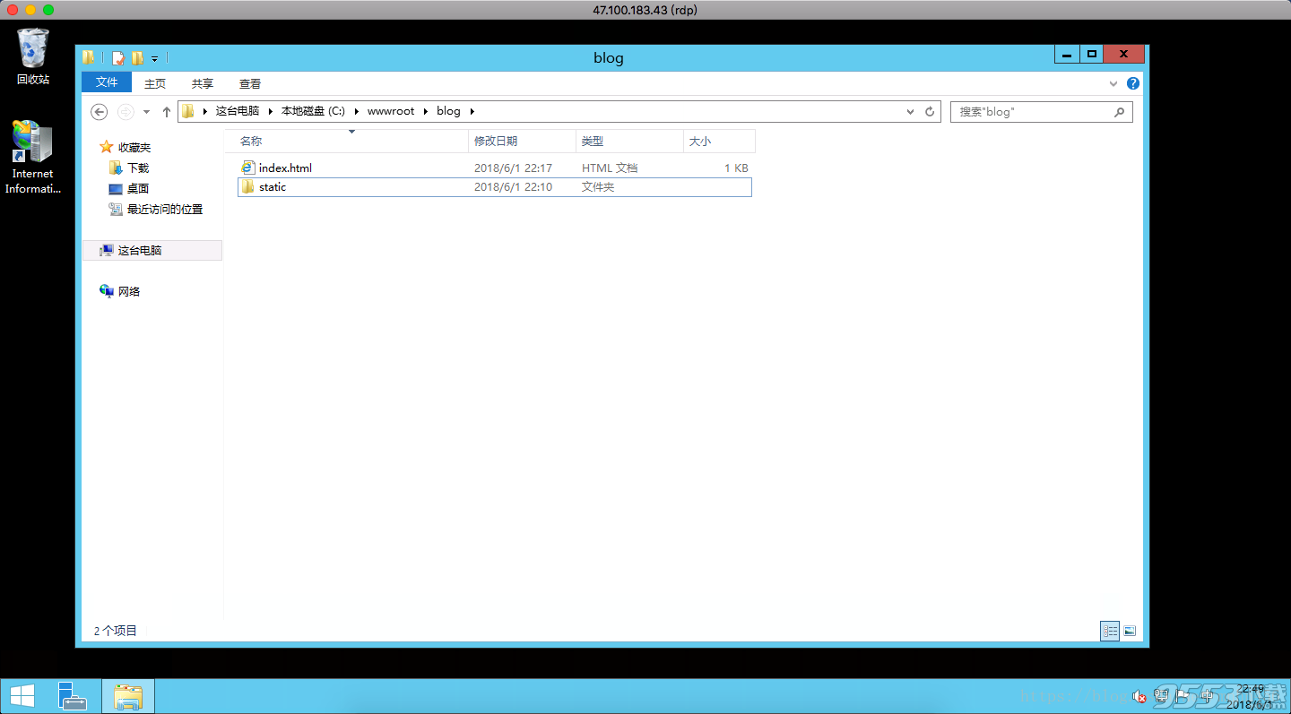Click the date 2018/6/1 22:10 cell
Viewport: 1291px width, 714px height.
513,187
